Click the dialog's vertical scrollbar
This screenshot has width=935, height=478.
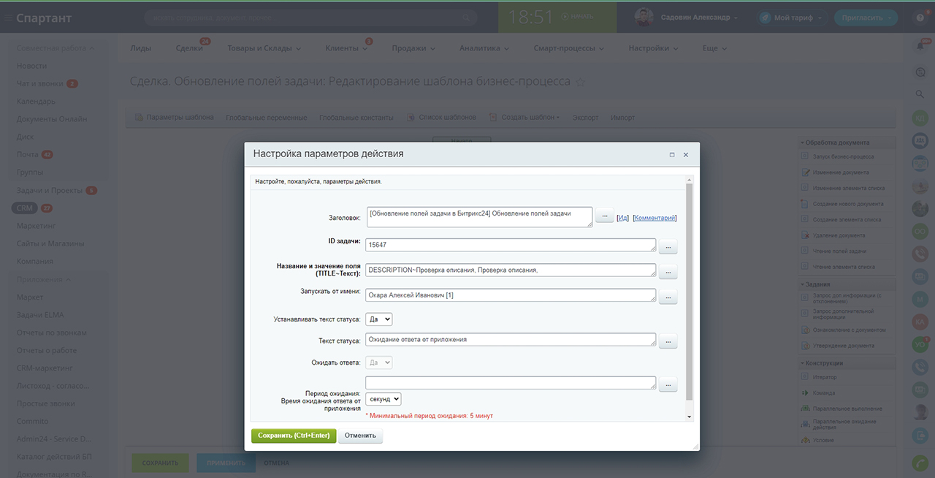pos(689,292)
